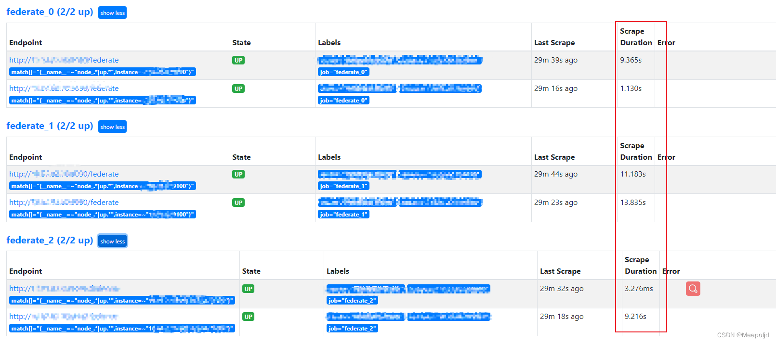
Task: Select the 9.365s scrape duration value
Action: click(x=631, y=60)
